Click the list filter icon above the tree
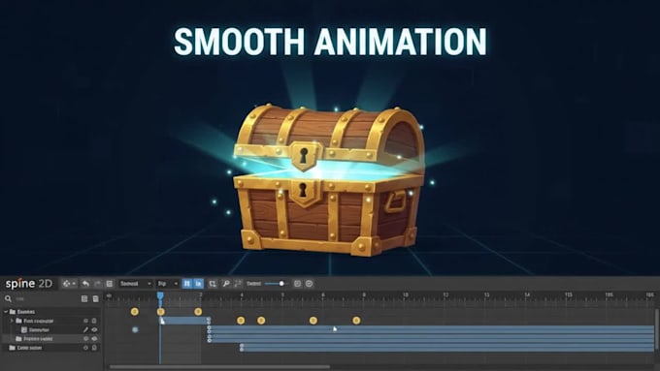The height and width of the screenshot is (371, 660). (x=84, y=298)
